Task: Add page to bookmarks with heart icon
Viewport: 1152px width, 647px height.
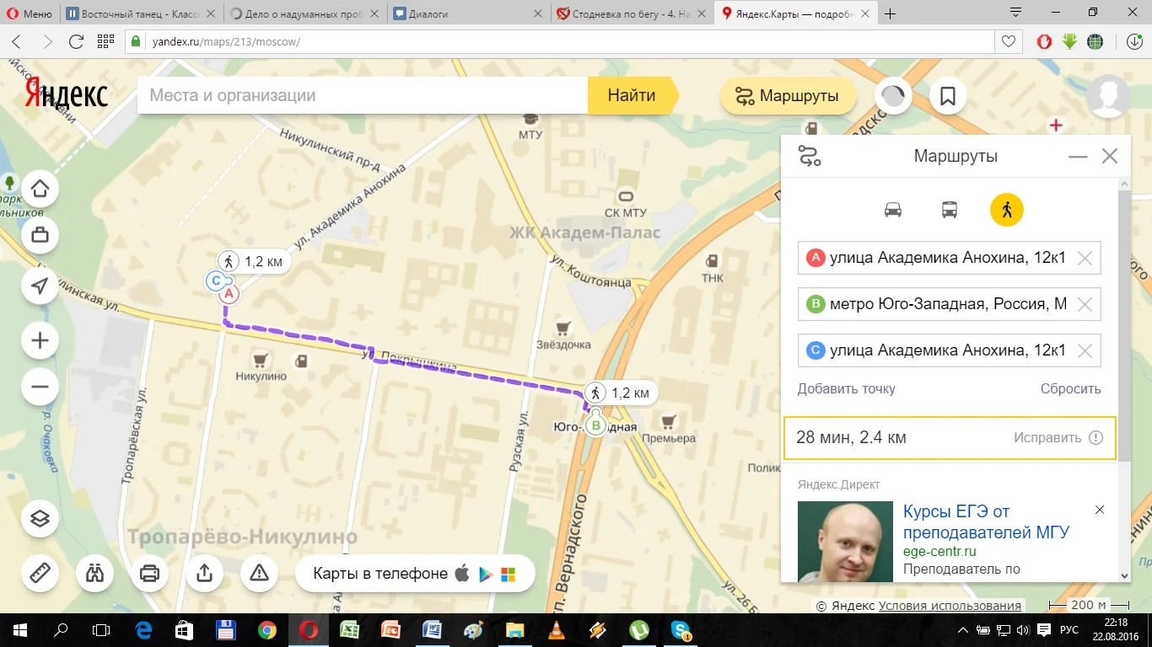Action: click(x=1007, y=41)
